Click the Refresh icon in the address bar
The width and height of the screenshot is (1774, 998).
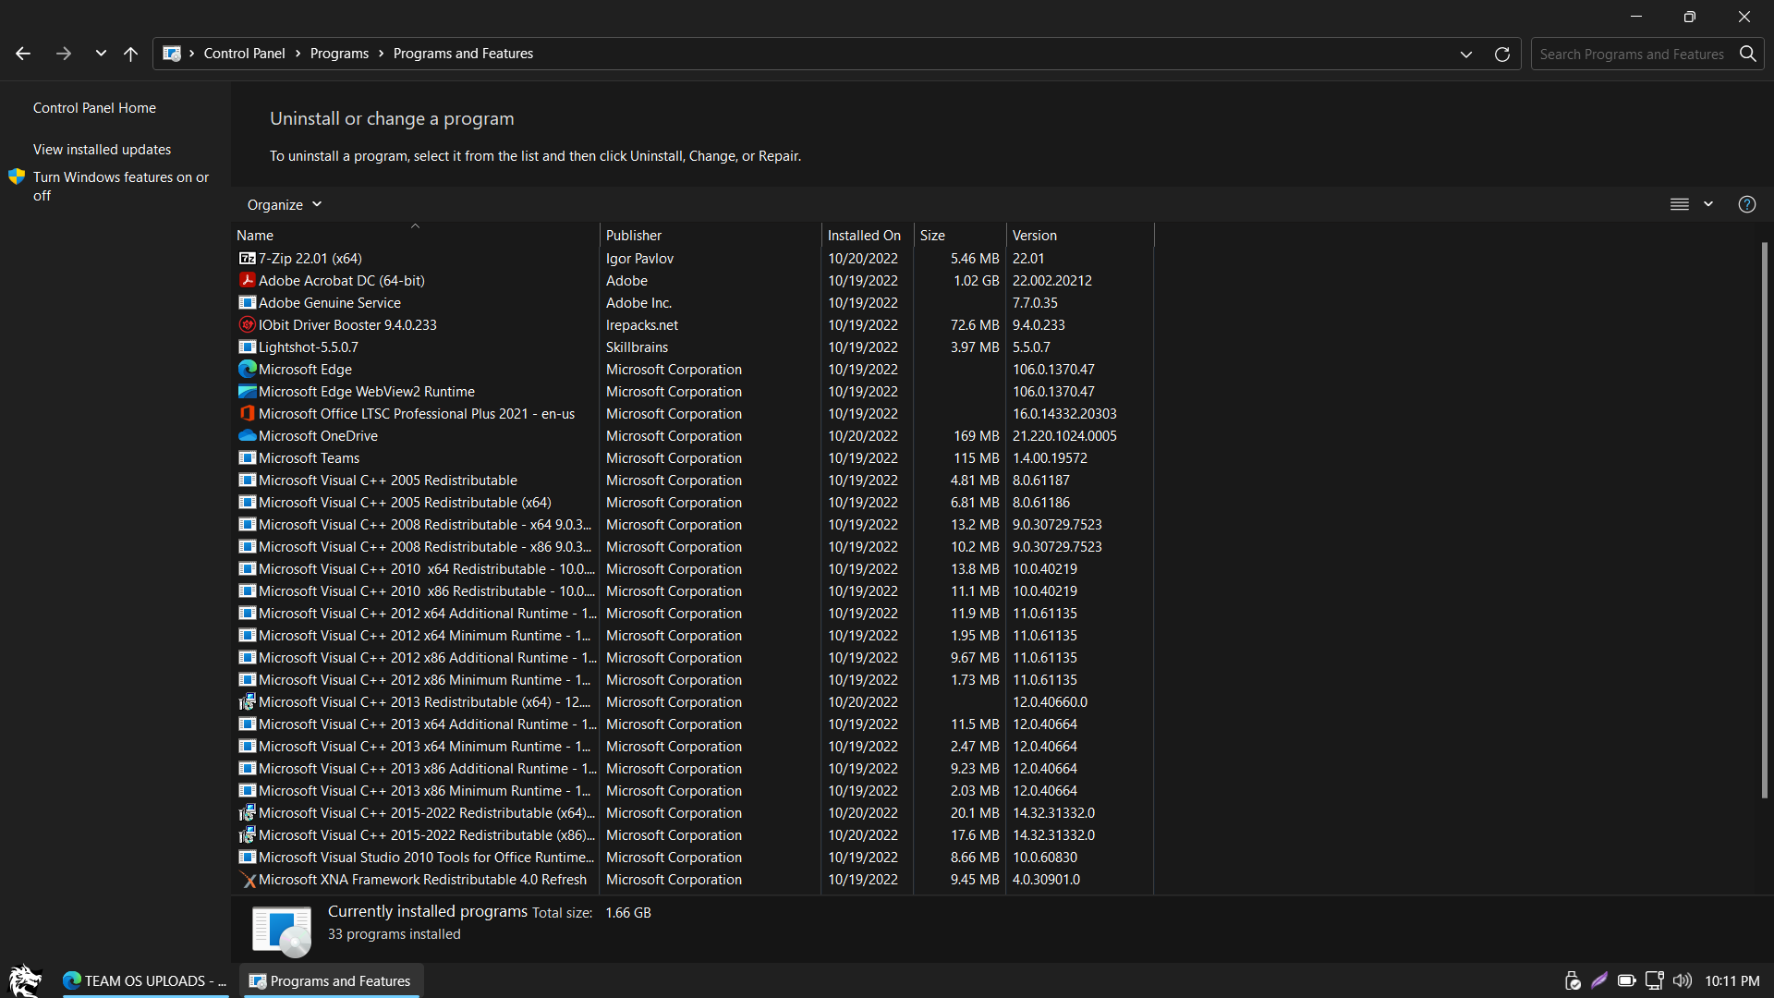tap(1502, 54)
